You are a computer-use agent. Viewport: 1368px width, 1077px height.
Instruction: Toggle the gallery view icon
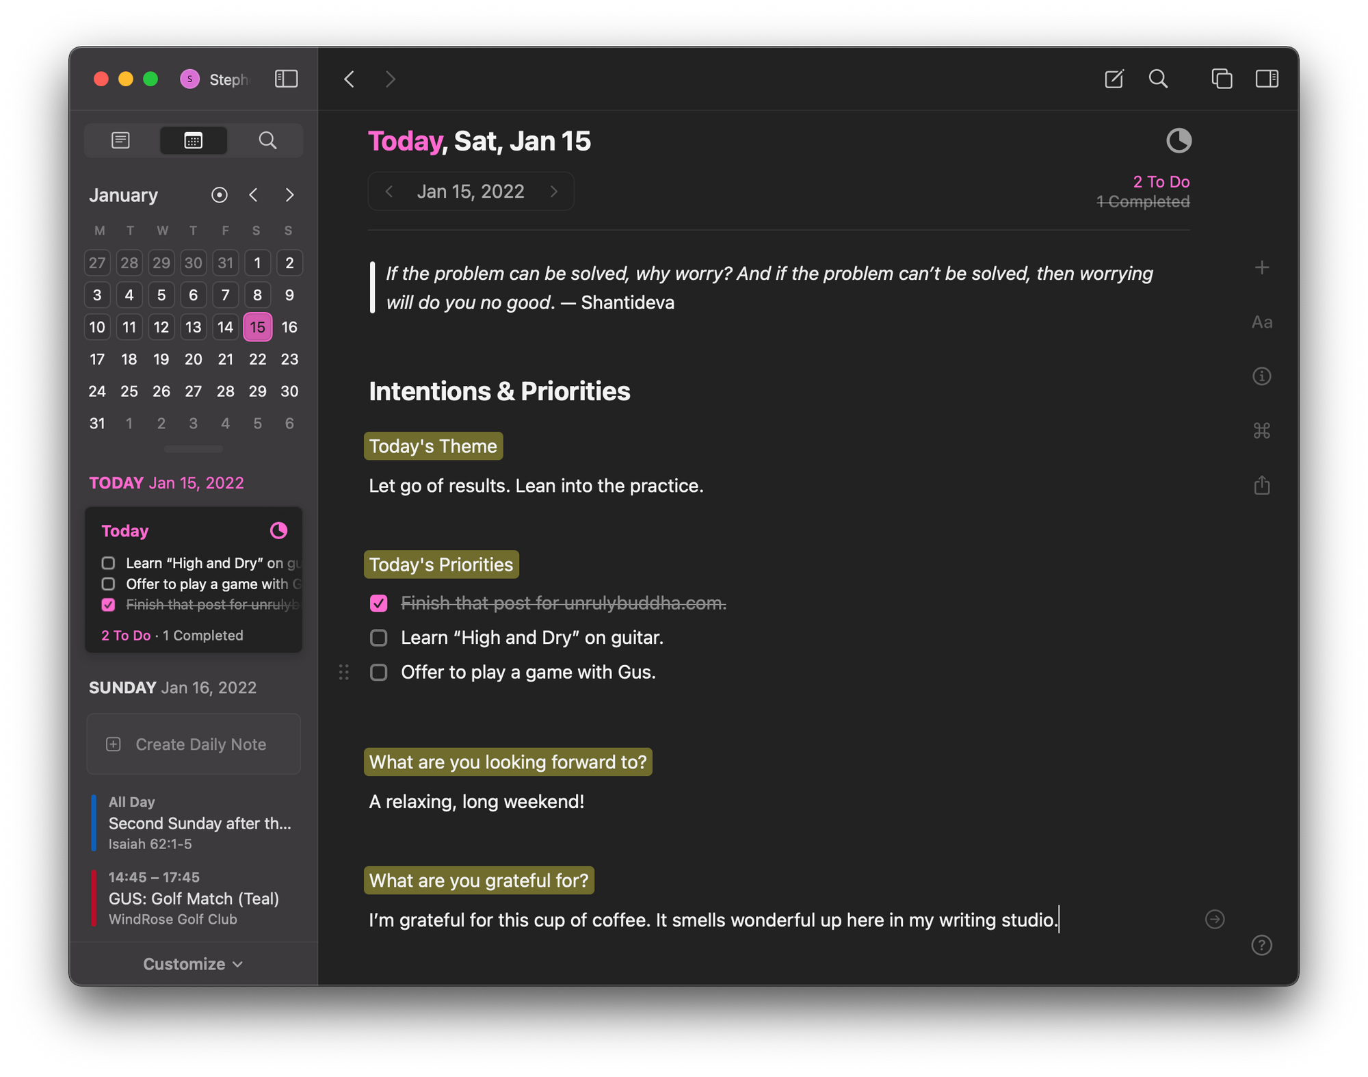pos(1222,78)
